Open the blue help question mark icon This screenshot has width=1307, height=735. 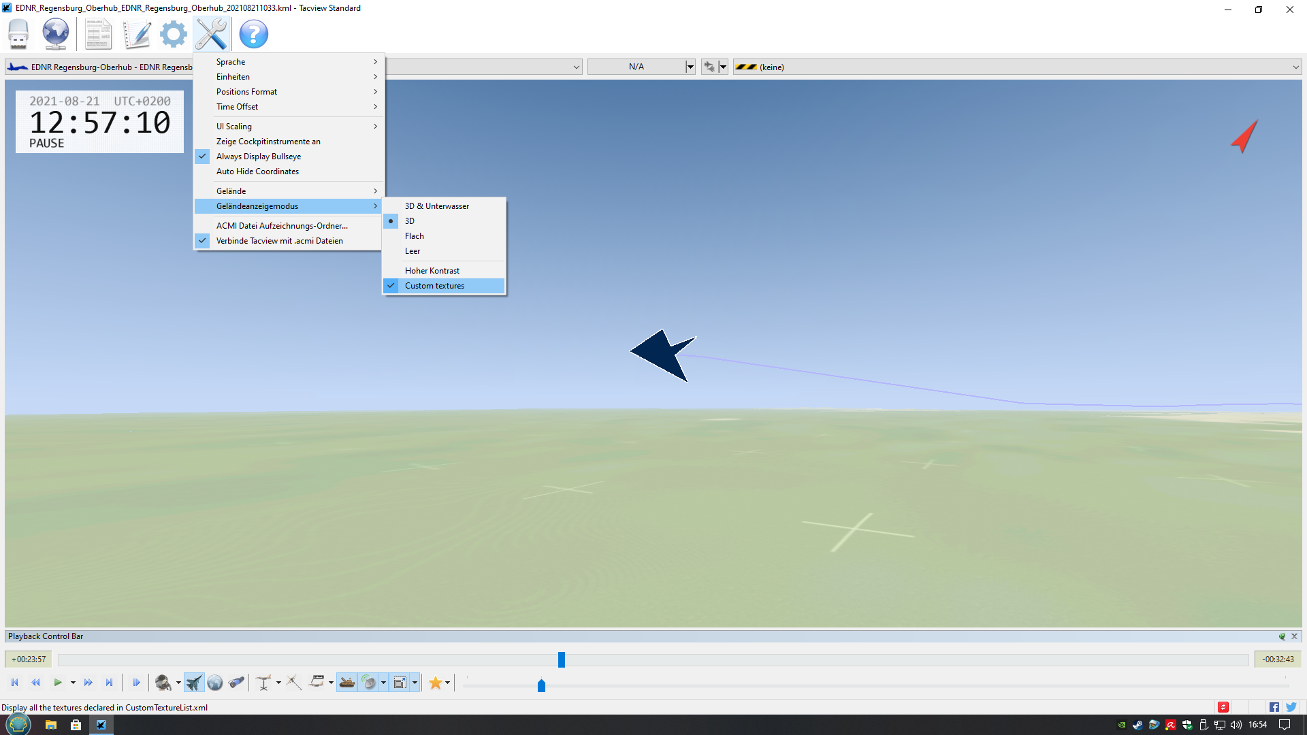click(x=254, y=34)
